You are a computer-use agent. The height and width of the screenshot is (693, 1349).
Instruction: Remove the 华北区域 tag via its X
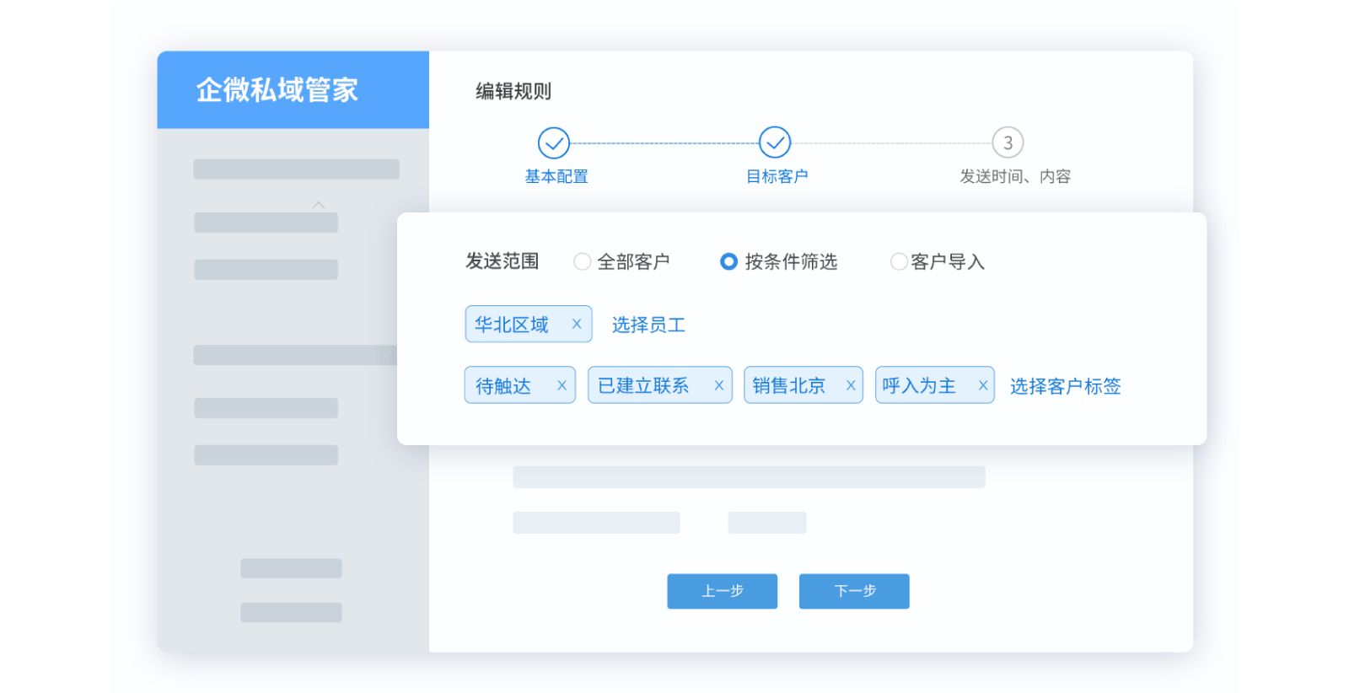coord(577,324)
